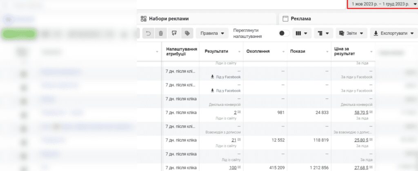This screenshot has height=171, width=418.
Task: Click the Результати column header label
Action: tap(216, 51)
